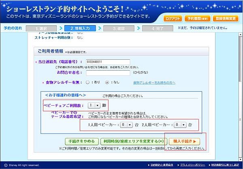Select food allergy あり radio button
Screen dimensions: 243x169
click(87, 82)
